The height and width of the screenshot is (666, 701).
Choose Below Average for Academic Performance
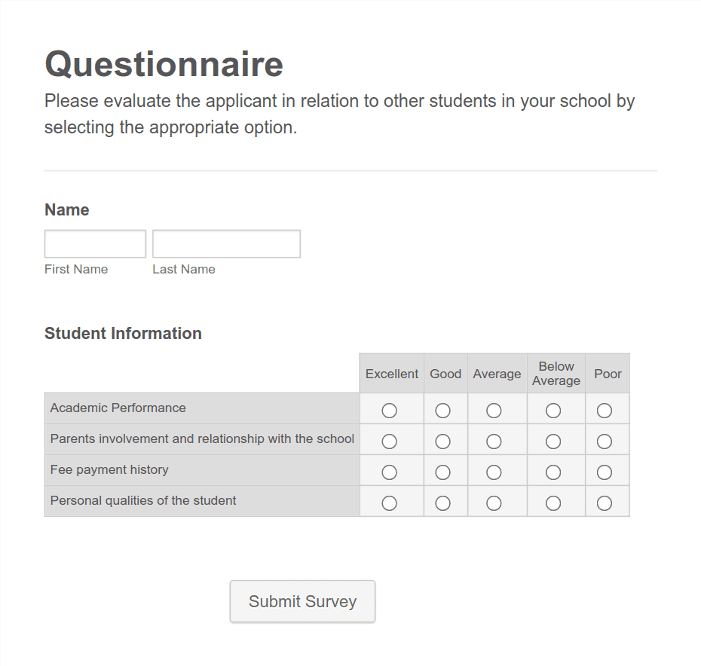click(553, 411)
